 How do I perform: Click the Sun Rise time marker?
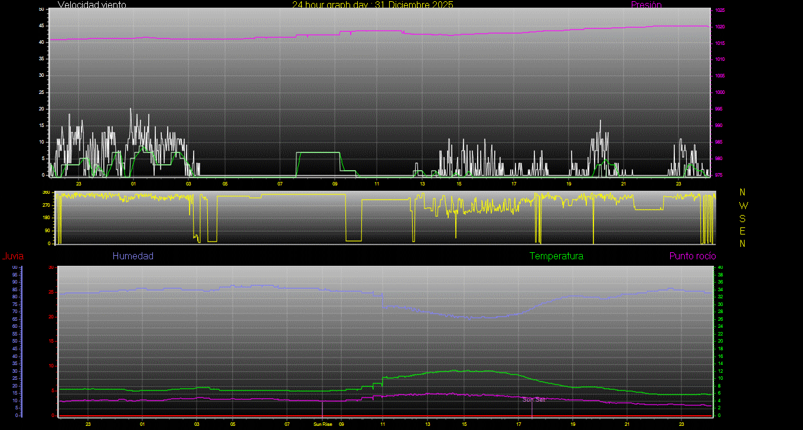[x=322, y=424]
